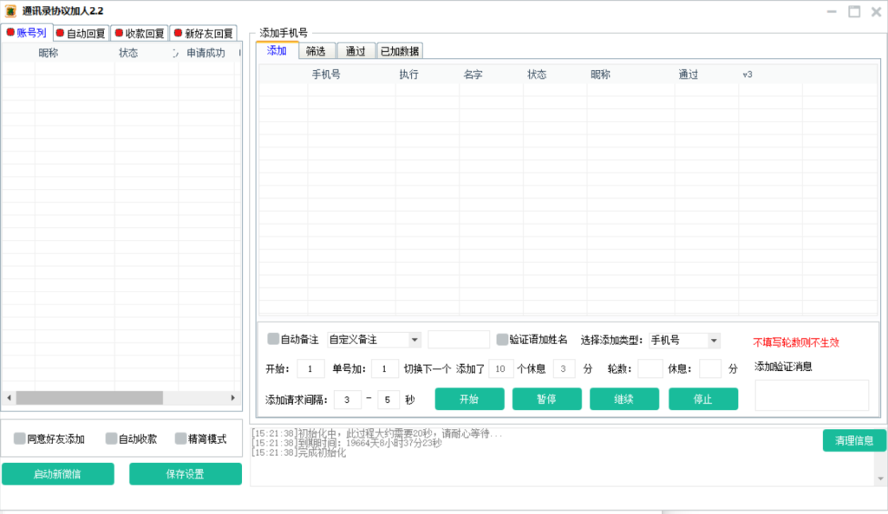This screenshot has width=888, height=514.
Task: Click the red dot icon on 自动回复 tab
Action: [60, 34]
